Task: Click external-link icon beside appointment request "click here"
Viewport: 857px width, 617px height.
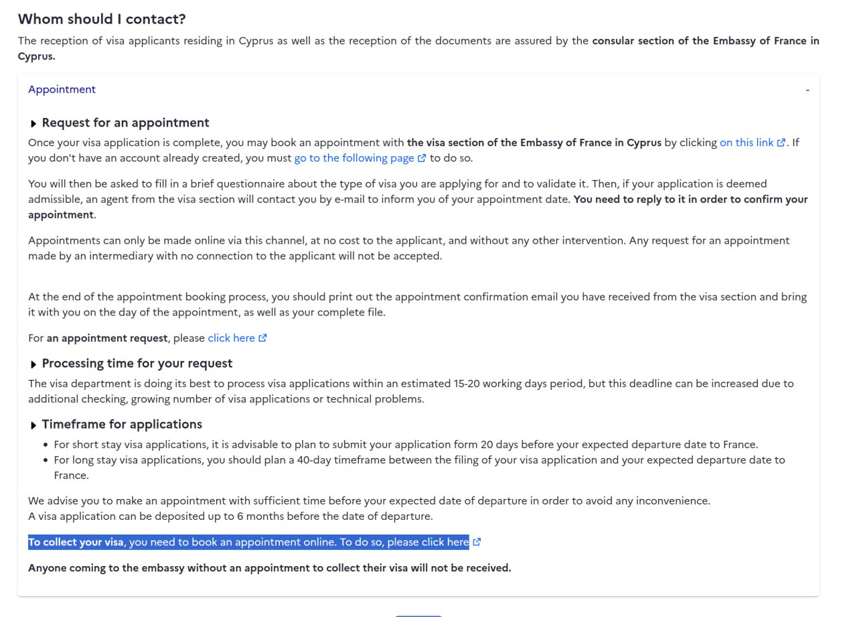Action: [263, 338]
